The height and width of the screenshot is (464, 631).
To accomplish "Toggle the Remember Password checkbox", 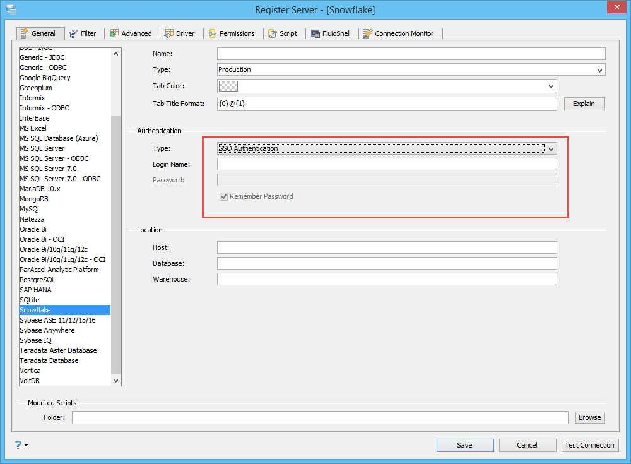I will pyautogui.click(x=224, y=196).
